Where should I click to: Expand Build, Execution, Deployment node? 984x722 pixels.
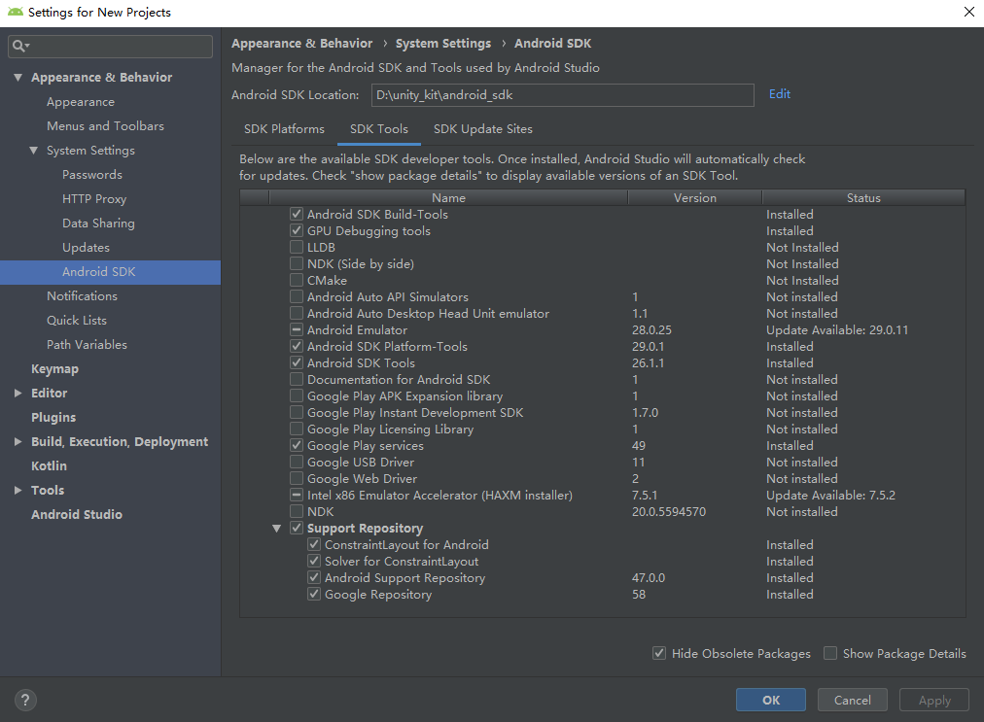pos(18,441)
